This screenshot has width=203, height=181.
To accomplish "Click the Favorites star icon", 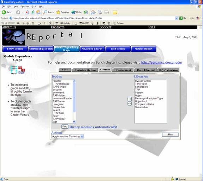I will click(58, 12).
